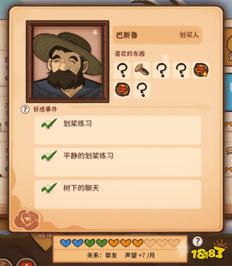Click the last empty heart
The width and height of the screenshot is (232, 266).
tap(174, 243)
